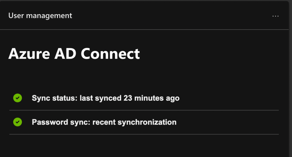Viewport: 292px width, 157px height.
Task: Click the green checkmark beside Password sync
Action: 18,122
